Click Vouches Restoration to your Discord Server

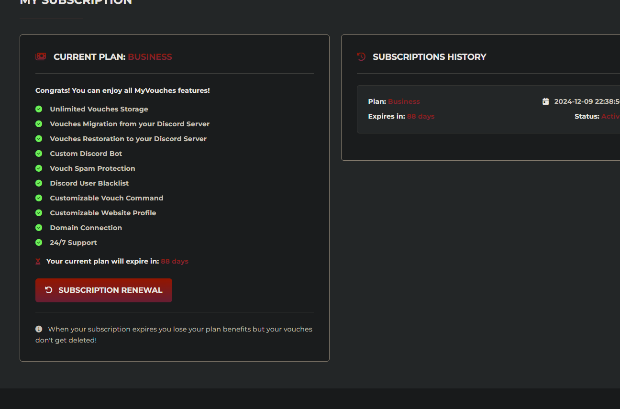point(128,139)
